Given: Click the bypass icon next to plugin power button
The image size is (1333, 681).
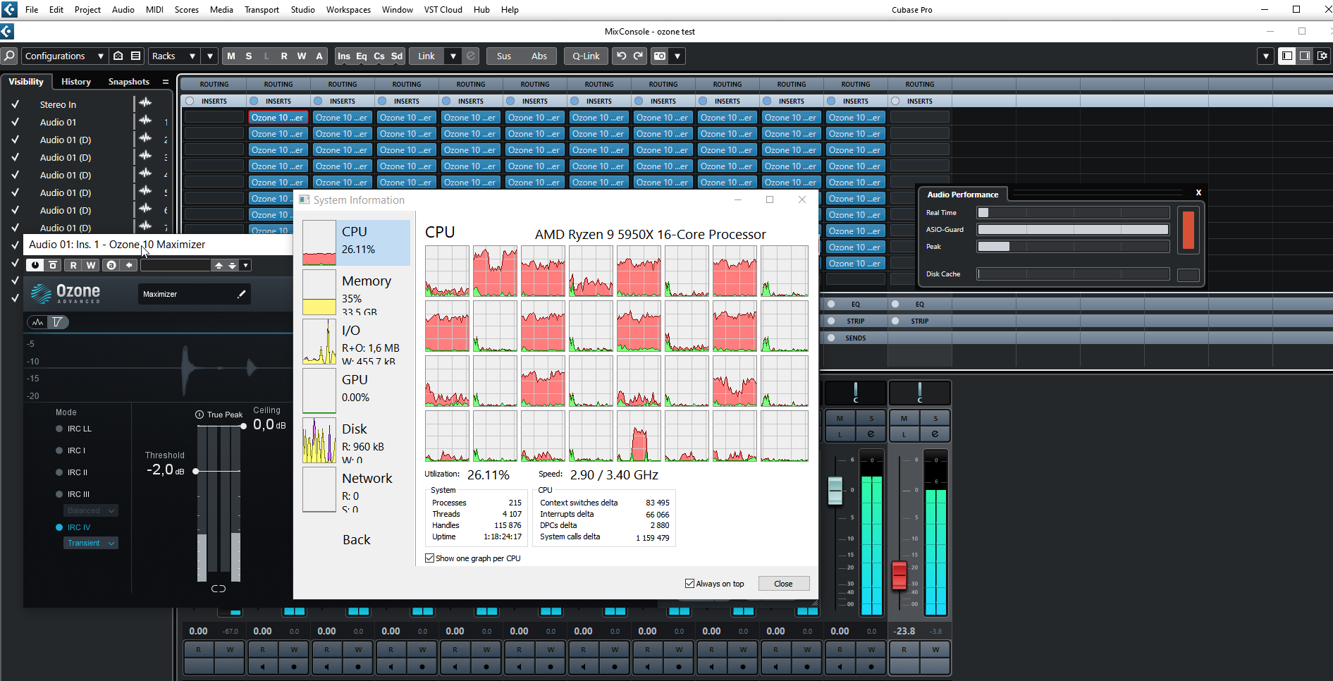Looking at the screenshot, I should pyautogui.click(x=53, y=265).
